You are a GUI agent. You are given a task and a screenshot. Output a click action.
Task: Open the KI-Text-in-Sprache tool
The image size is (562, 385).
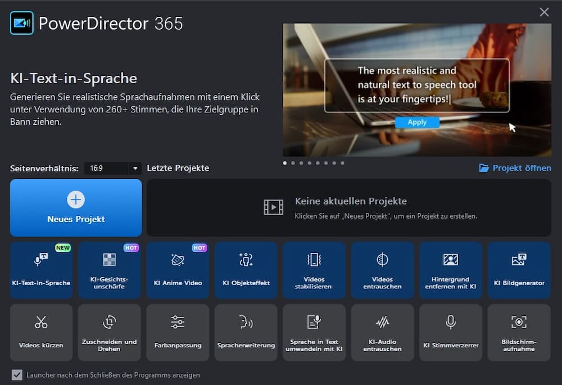pyautogui.click(x=41, y=270)
